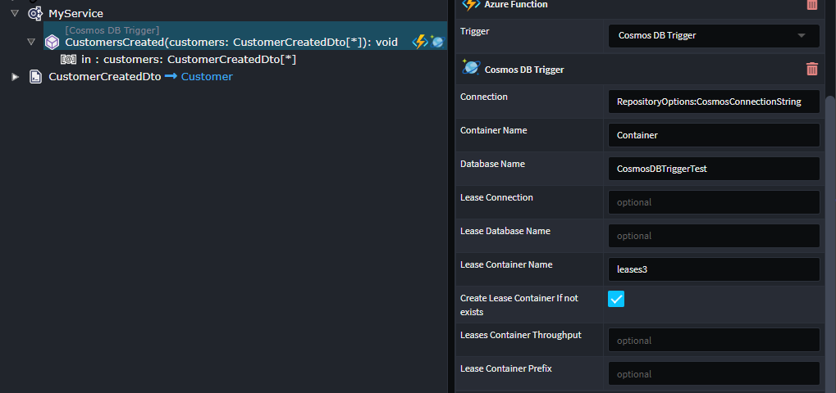Edit the Connection field
Image resolution: width=836 pixels, height=393 pixels.
714,102
